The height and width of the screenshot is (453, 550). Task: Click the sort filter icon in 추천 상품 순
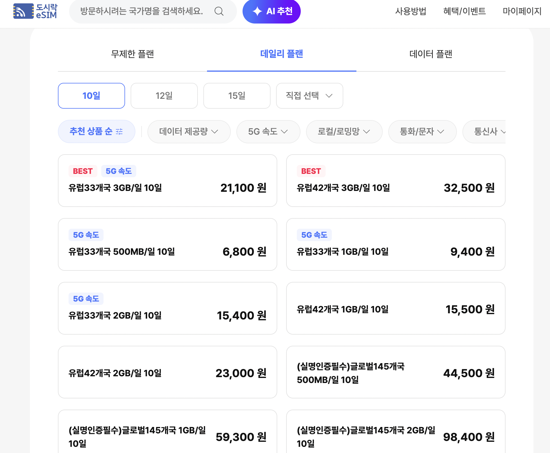pyautogui.click(x=119, y=131)
